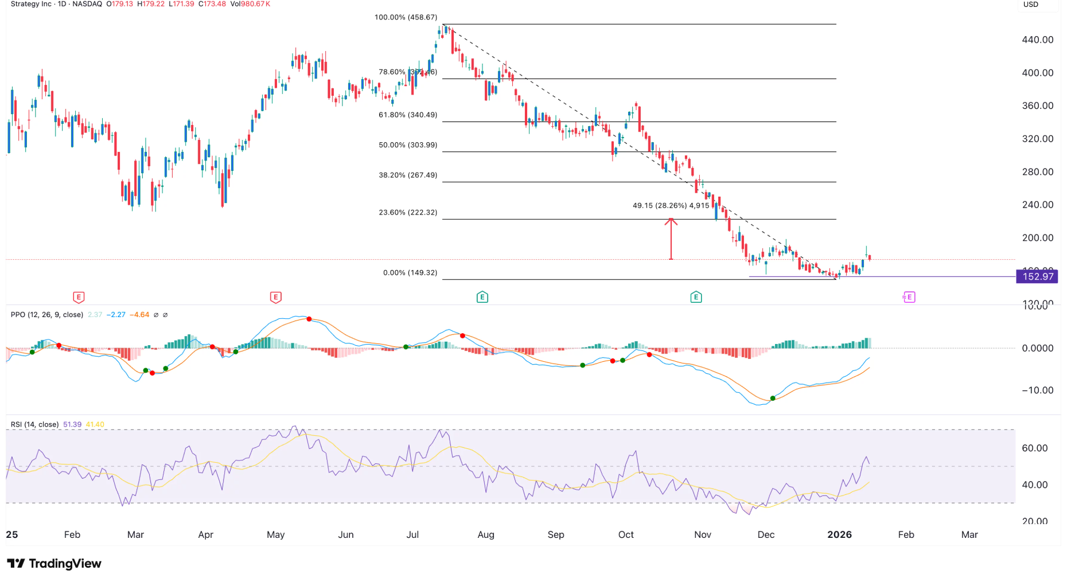Click the 49.15 (28.26%) measurement label
This screenshot has height=586, width=1075.
(671, 206)
